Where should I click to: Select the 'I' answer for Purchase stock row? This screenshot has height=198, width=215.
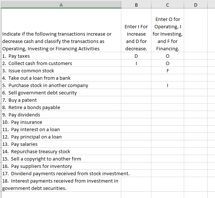tap(168, 85)
